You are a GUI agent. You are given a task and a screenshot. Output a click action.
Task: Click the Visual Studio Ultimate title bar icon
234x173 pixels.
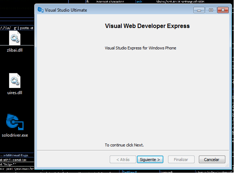[x=41, y=10]
